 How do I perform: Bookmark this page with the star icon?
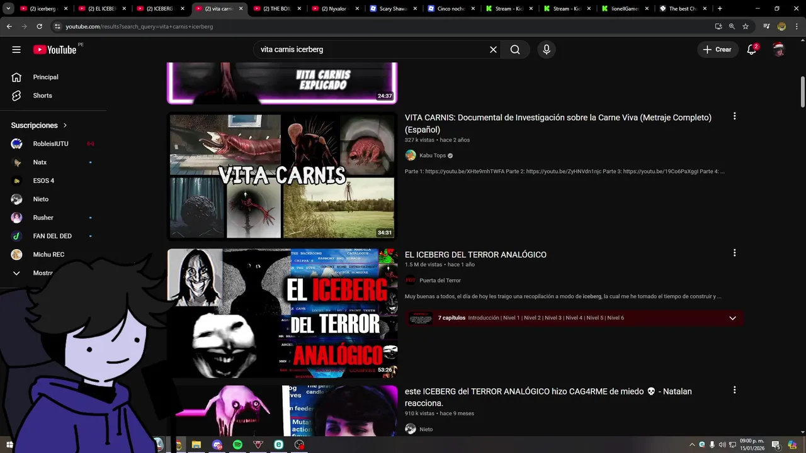click(746, 26)
